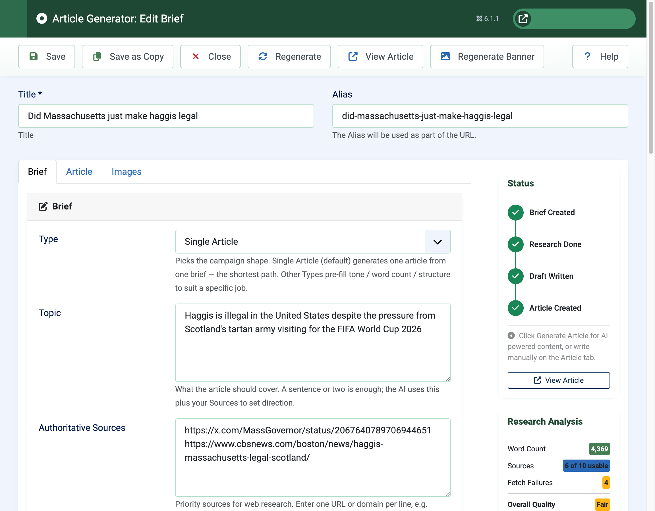The width and height of the screenshot is (655, 511).
Task: Switch to the Images tab
Action: (126, 172)
